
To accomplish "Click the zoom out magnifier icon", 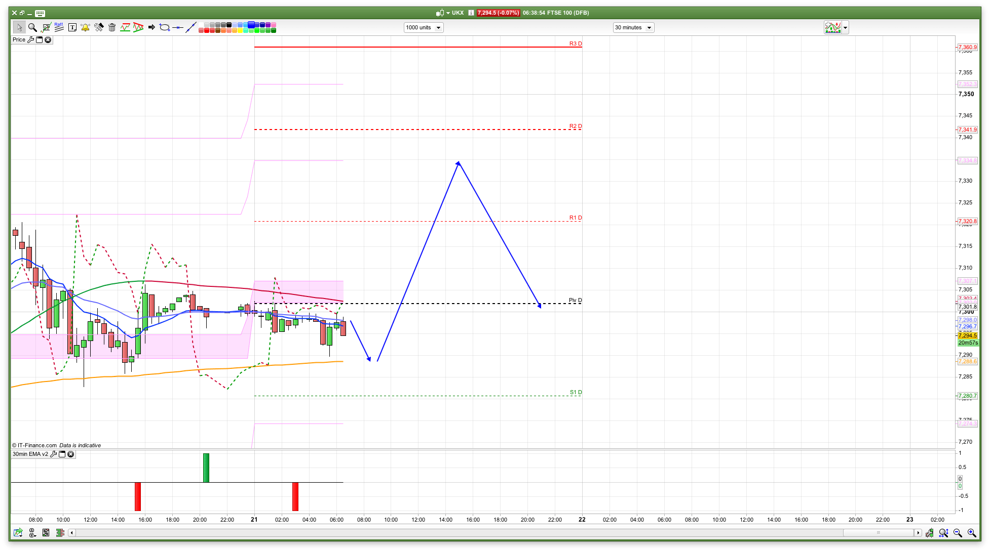I will click(958, 533).
